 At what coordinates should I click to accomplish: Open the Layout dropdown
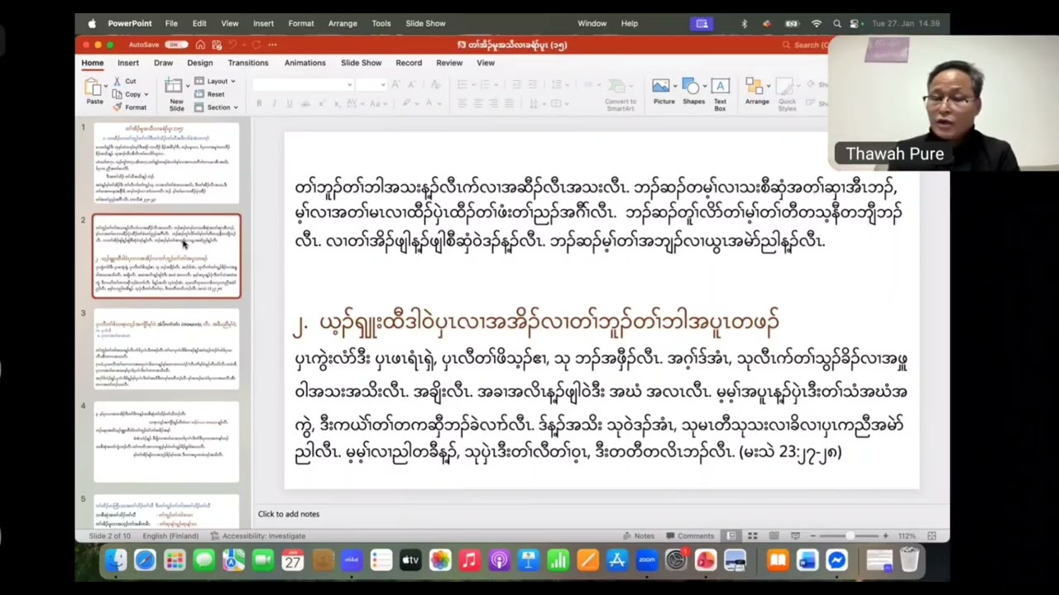tap(215, 81)
